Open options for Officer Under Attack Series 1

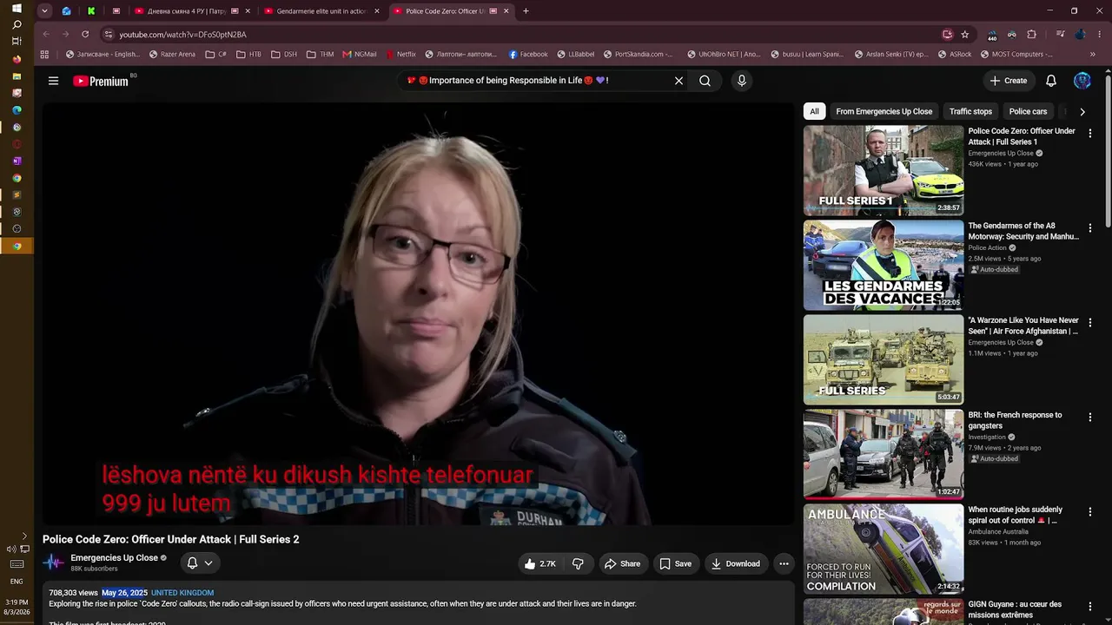click(1090, 134)
